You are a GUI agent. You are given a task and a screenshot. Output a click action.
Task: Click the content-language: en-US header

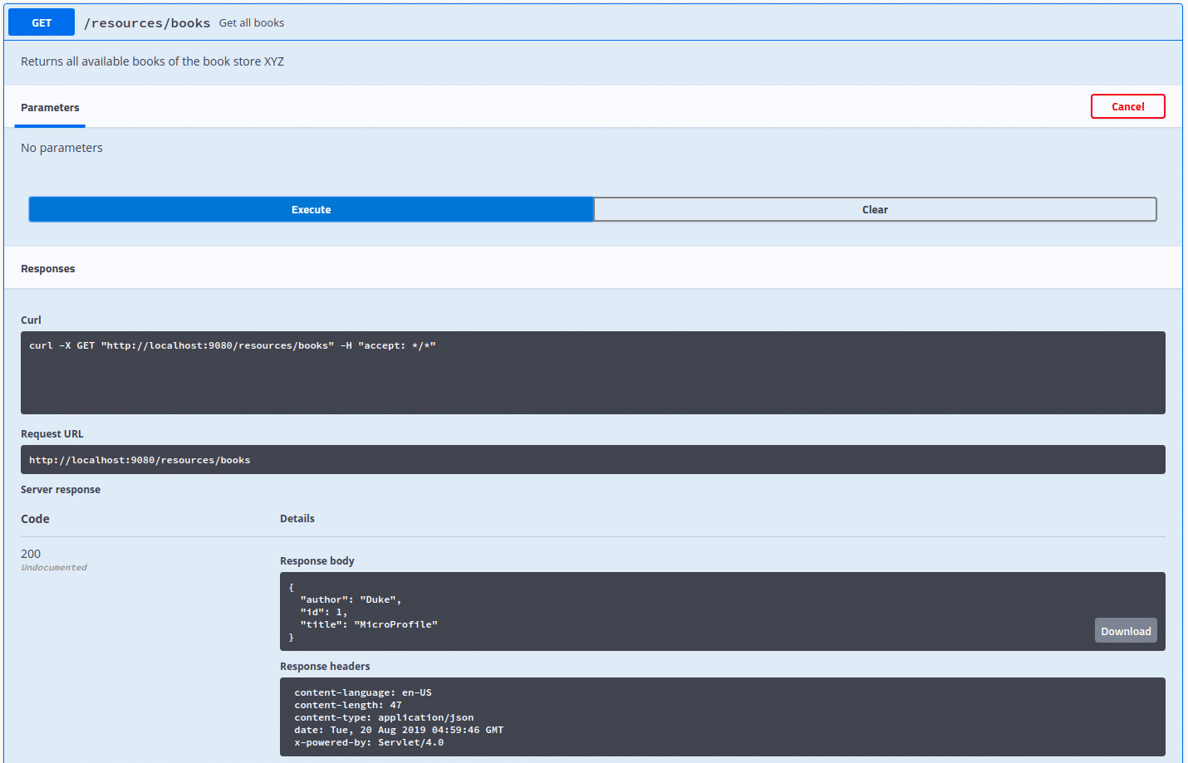363,692
